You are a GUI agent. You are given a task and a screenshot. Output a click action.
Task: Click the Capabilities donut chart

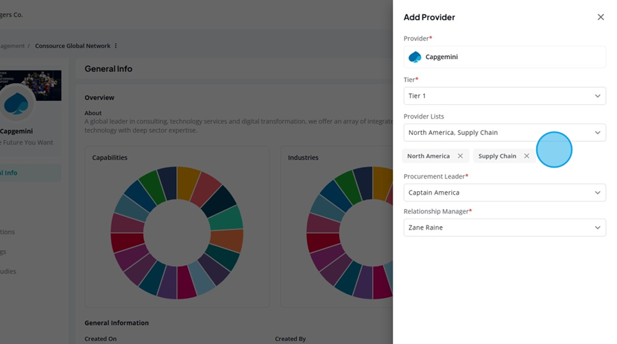177,233
